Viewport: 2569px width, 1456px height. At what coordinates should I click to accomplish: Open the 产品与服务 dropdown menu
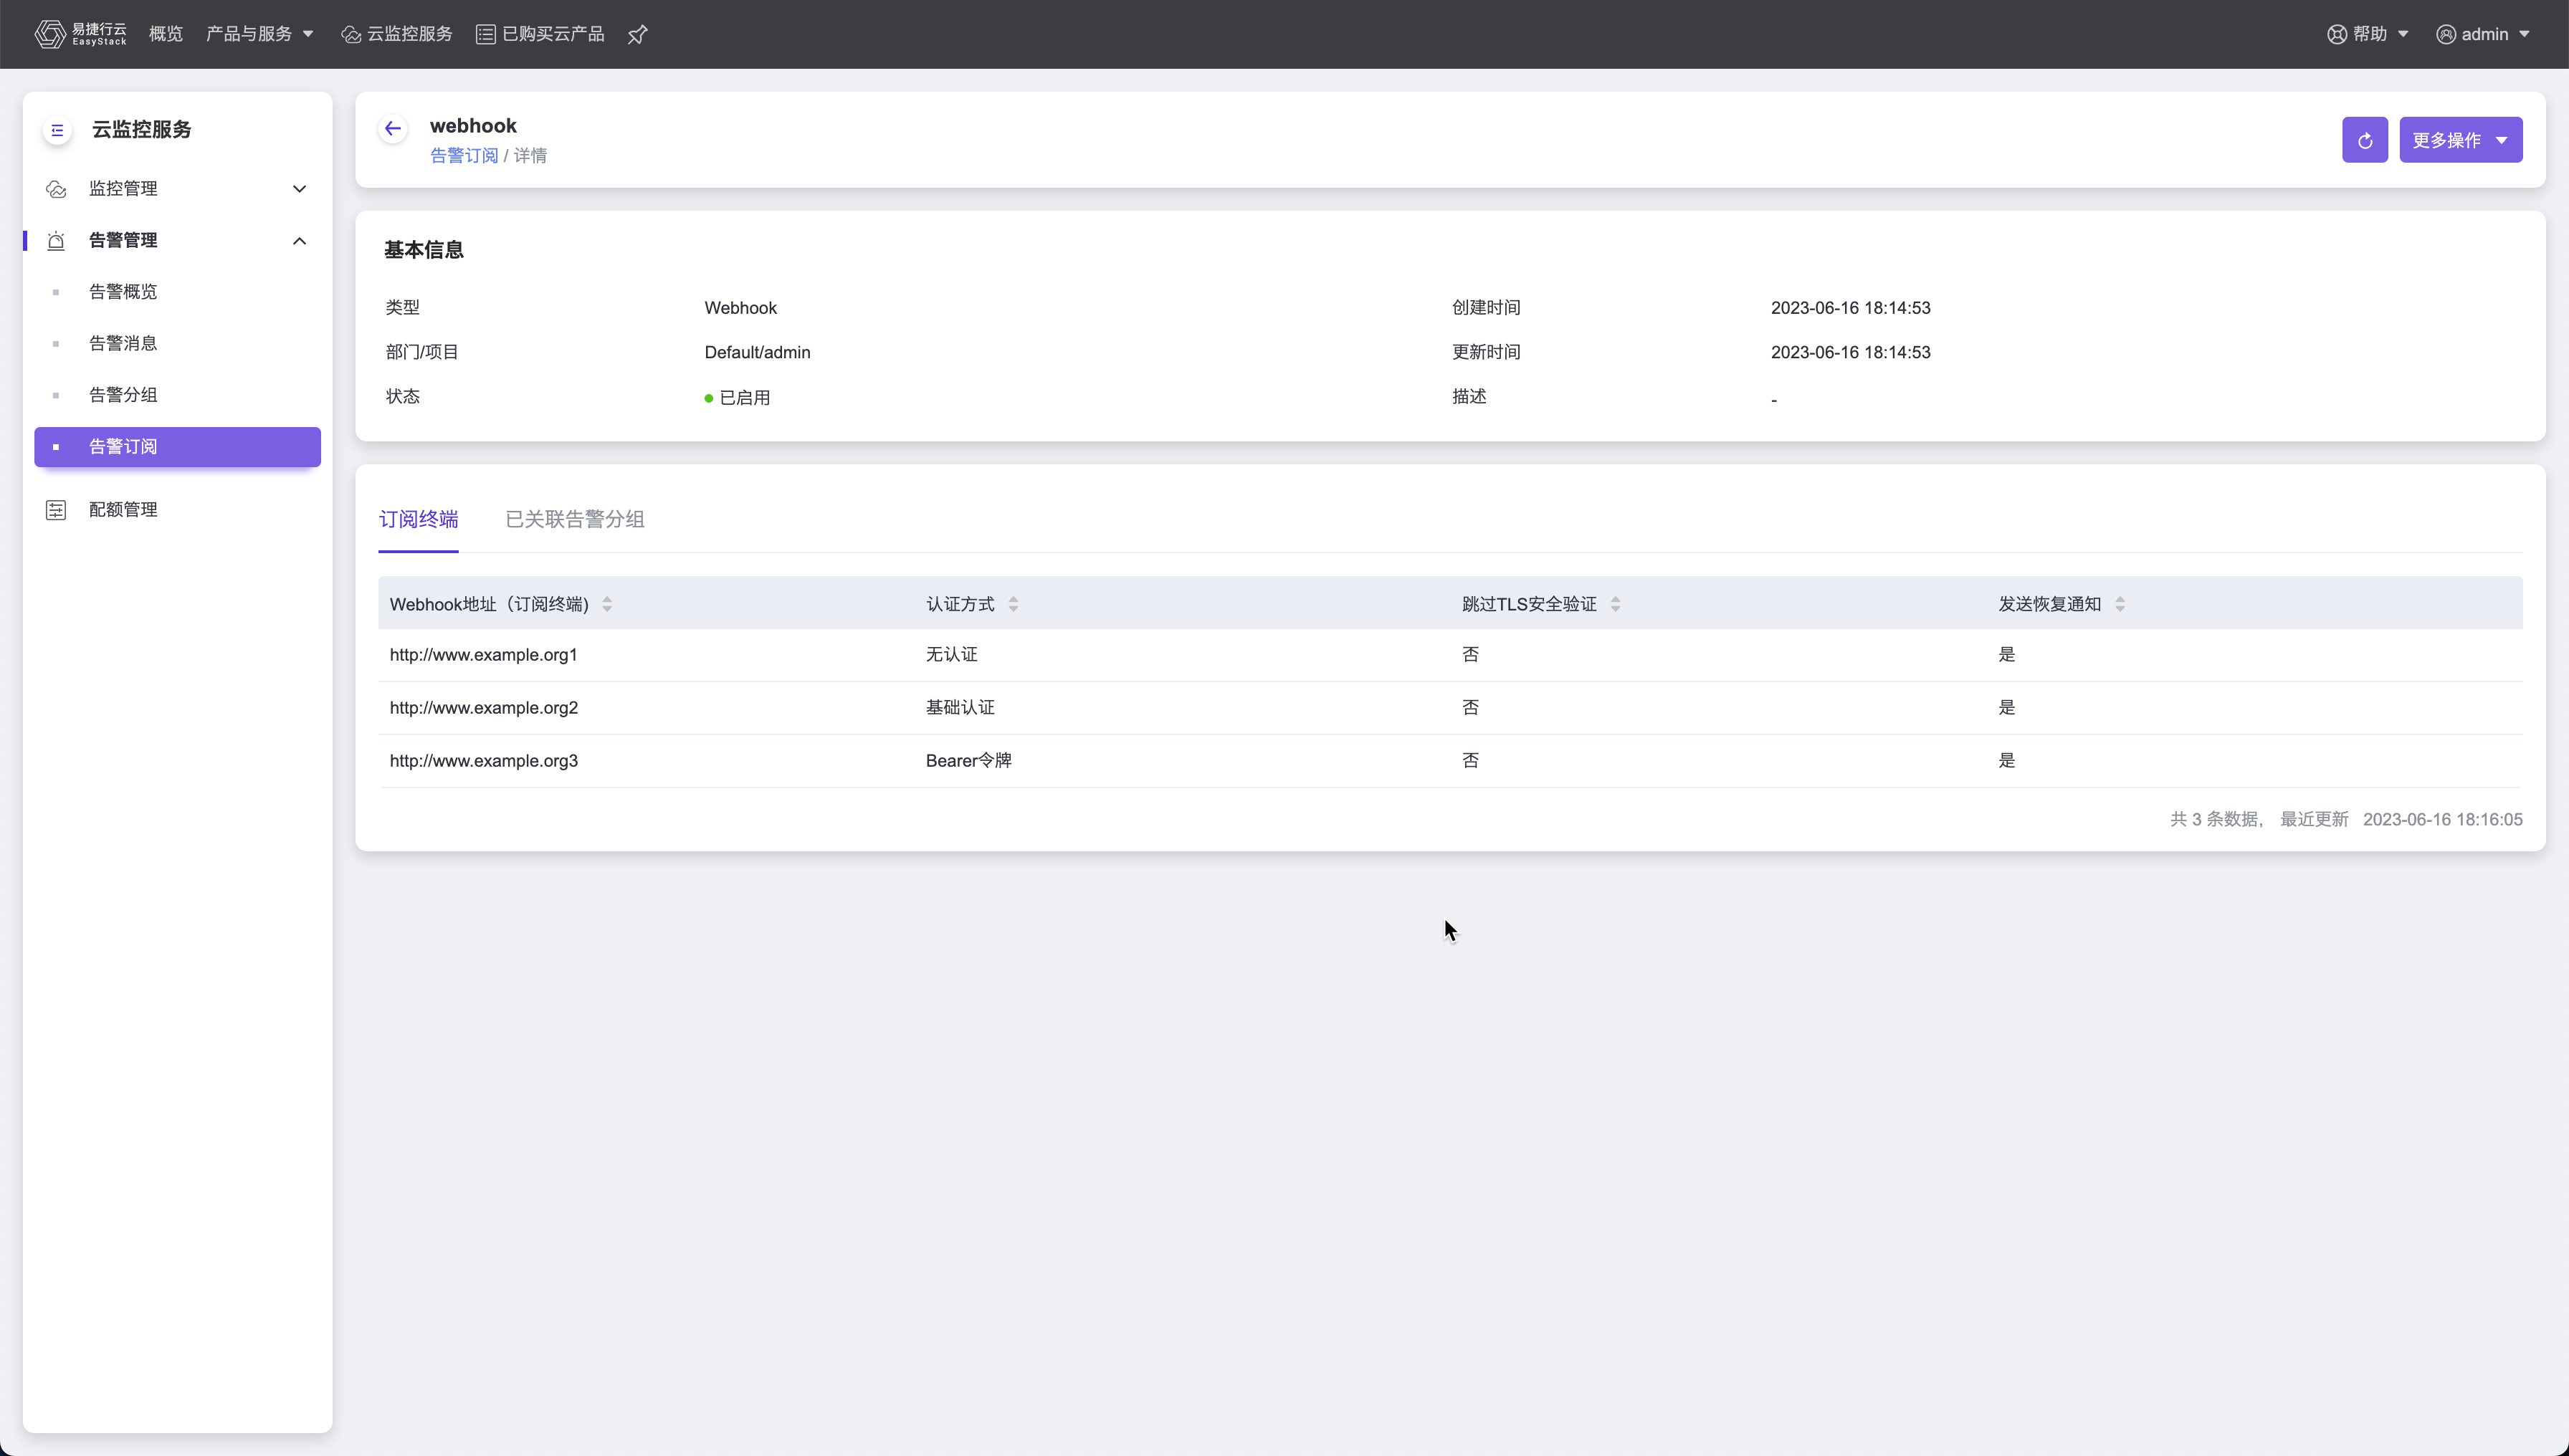[259, 34]
